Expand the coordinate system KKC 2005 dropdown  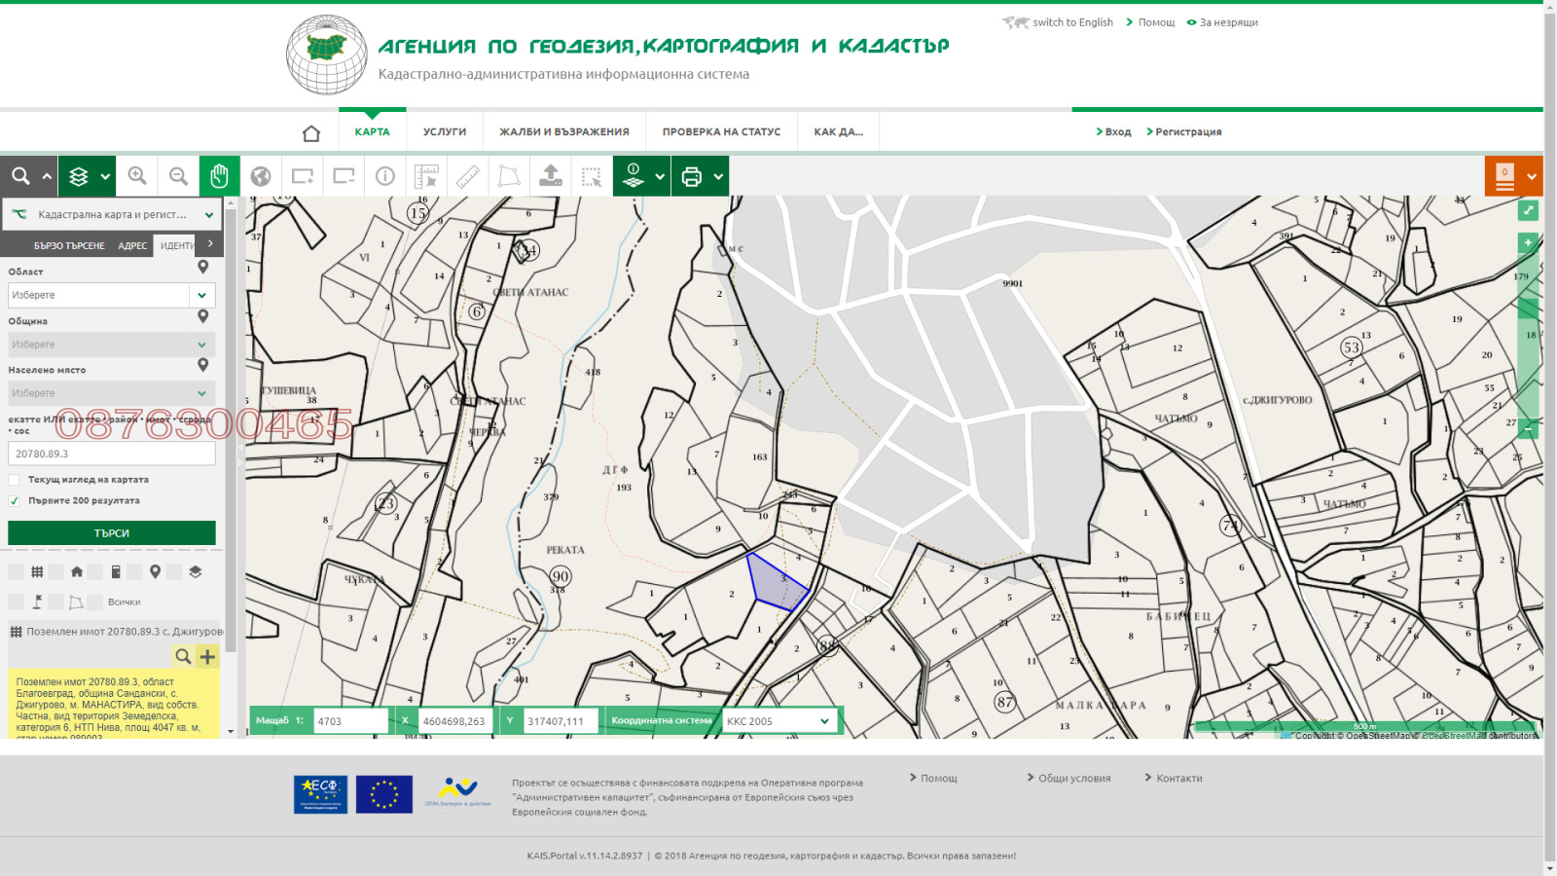(824, 721)
